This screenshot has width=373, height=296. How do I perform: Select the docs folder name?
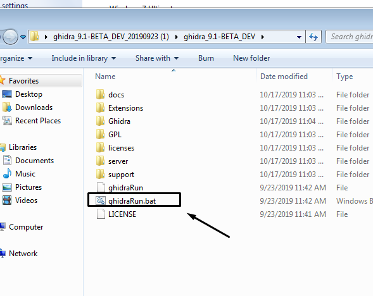(116, 94)
